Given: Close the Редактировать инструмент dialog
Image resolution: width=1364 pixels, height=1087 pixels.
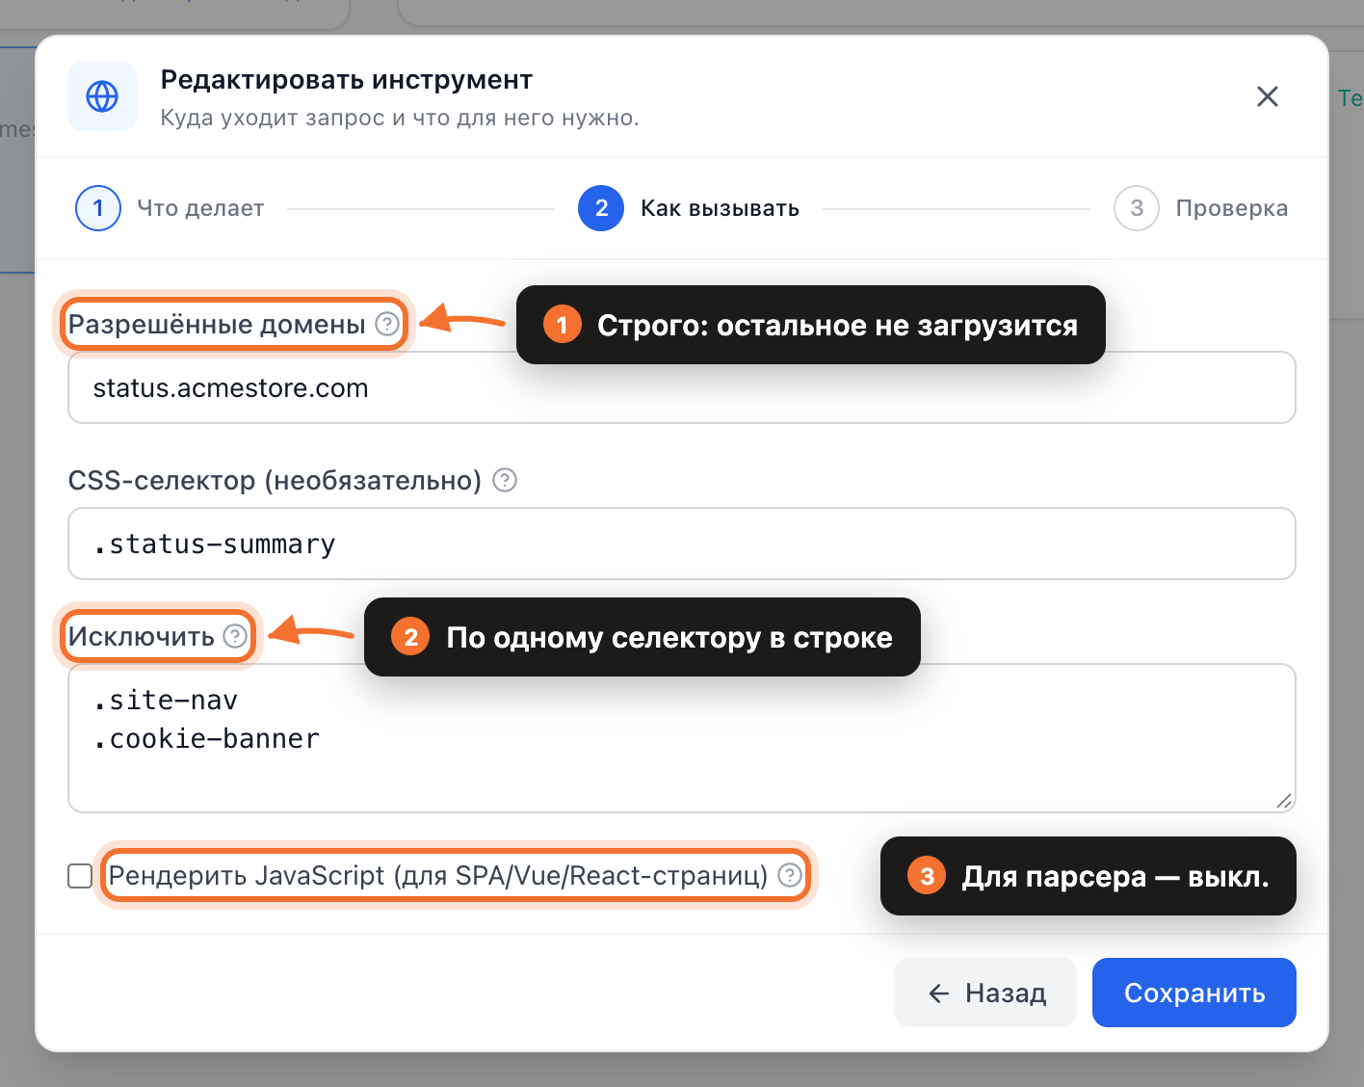Looking at the screenshot, I should 1268,96.
